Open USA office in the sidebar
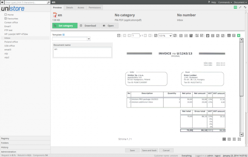This screenshot has height=157, width=248. [10, 46]
